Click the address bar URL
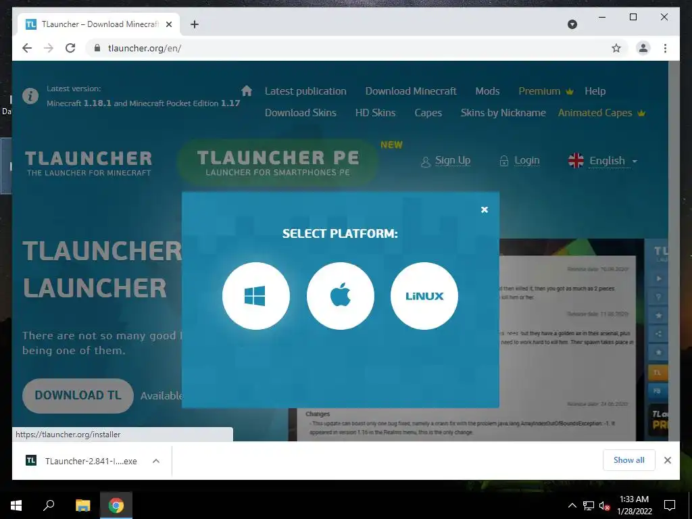Viewport: 692px width, 519px height. pos(145,48)
